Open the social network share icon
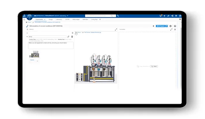Screen dimensions: 205x119 [172, 16]
